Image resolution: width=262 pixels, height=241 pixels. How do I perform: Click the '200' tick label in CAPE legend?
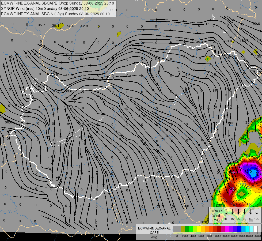(x=185, y=236)
